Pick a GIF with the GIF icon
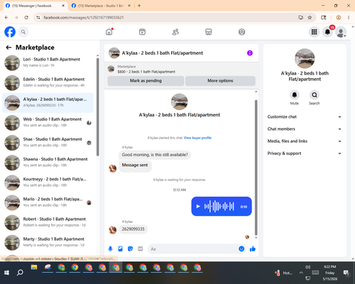Image resolution: width=355 pixels, height=284 pixels. coord(141,248)
